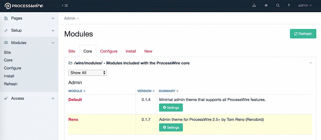
Task: Sort by the Version column header
Action: click(146, 91)
